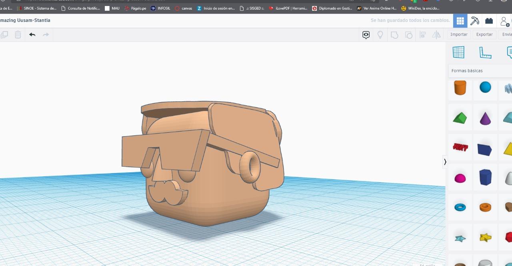Collapse the shapes panel with side arrow
512x266 pixels.
tap(445, 162)
